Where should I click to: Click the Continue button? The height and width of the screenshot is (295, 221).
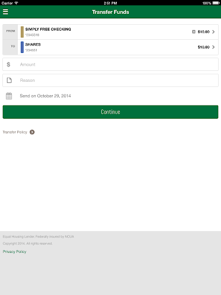point(110,112)
